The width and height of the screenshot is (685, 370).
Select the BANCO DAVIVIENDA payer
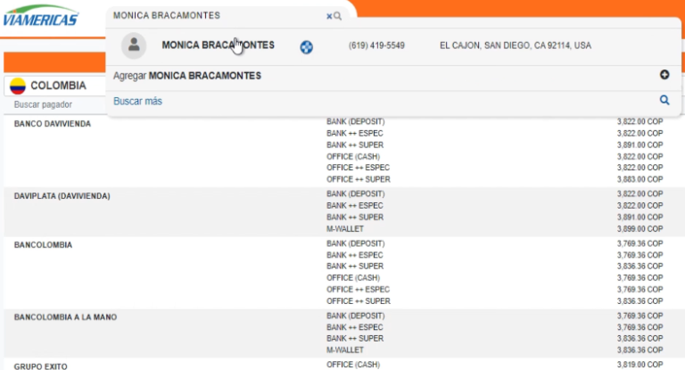[x=53, y=123]
